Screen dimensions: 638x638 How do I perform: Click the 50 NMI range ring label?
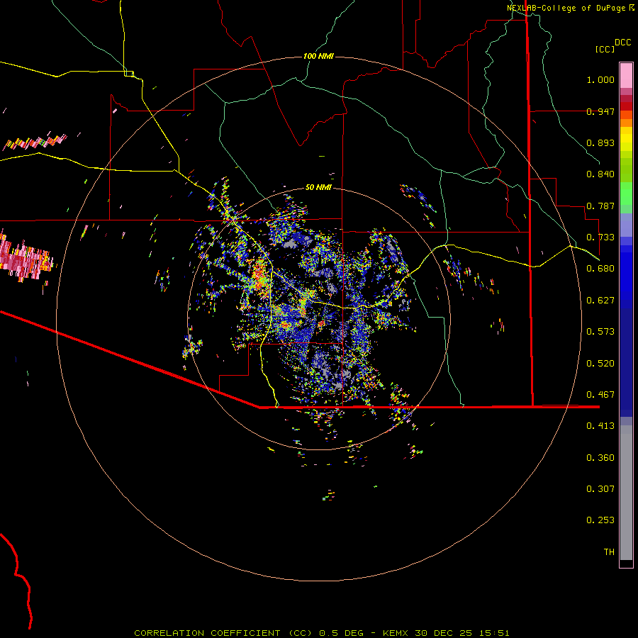point(318,187)
